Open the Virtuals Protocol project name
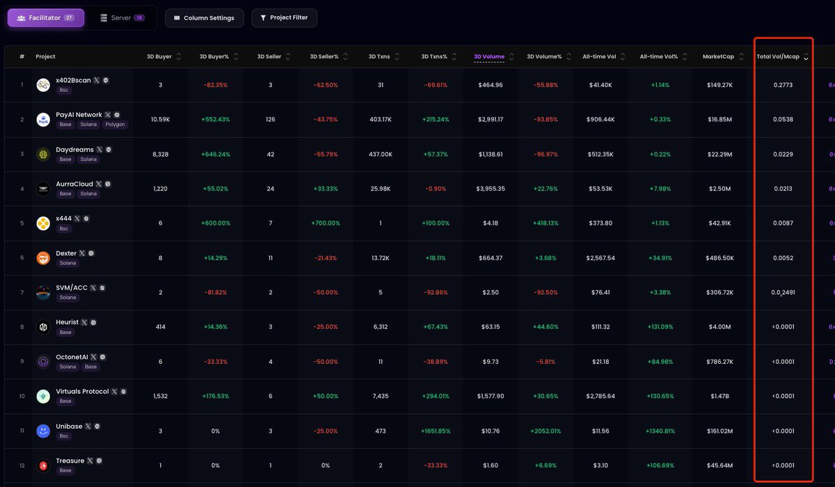This screenshot has width=835, height=487. pyautogui.click(x=82, y=392)
